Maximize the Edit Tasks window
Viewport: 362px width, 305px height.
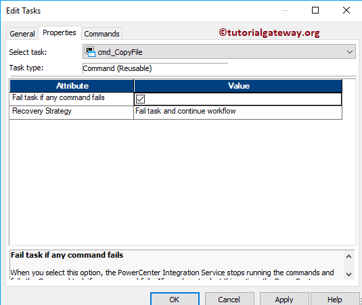[315, 10]
